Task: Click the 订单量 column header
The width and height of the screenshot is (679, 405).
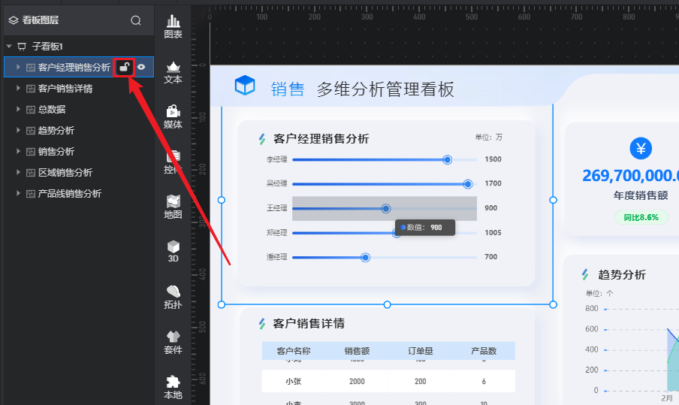Action: [x=420, y=351]
